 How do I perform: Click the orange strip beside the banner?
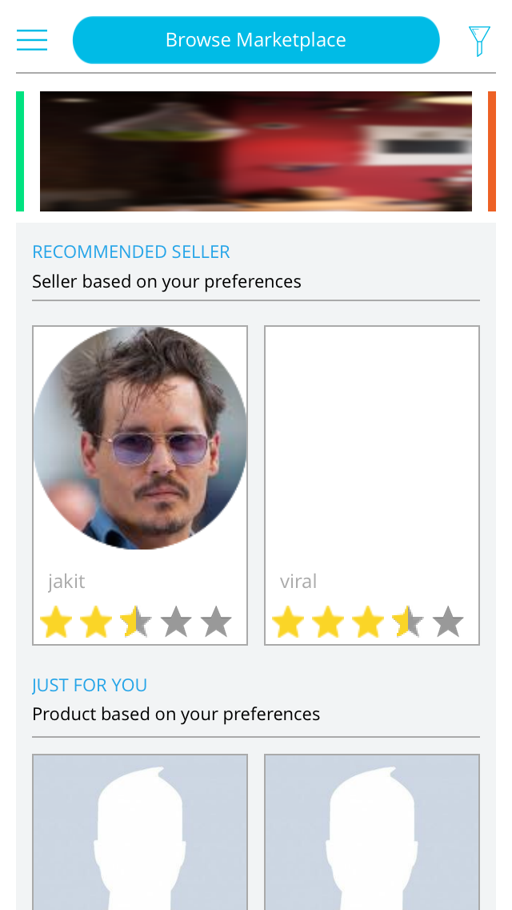[x=492, y=151]
